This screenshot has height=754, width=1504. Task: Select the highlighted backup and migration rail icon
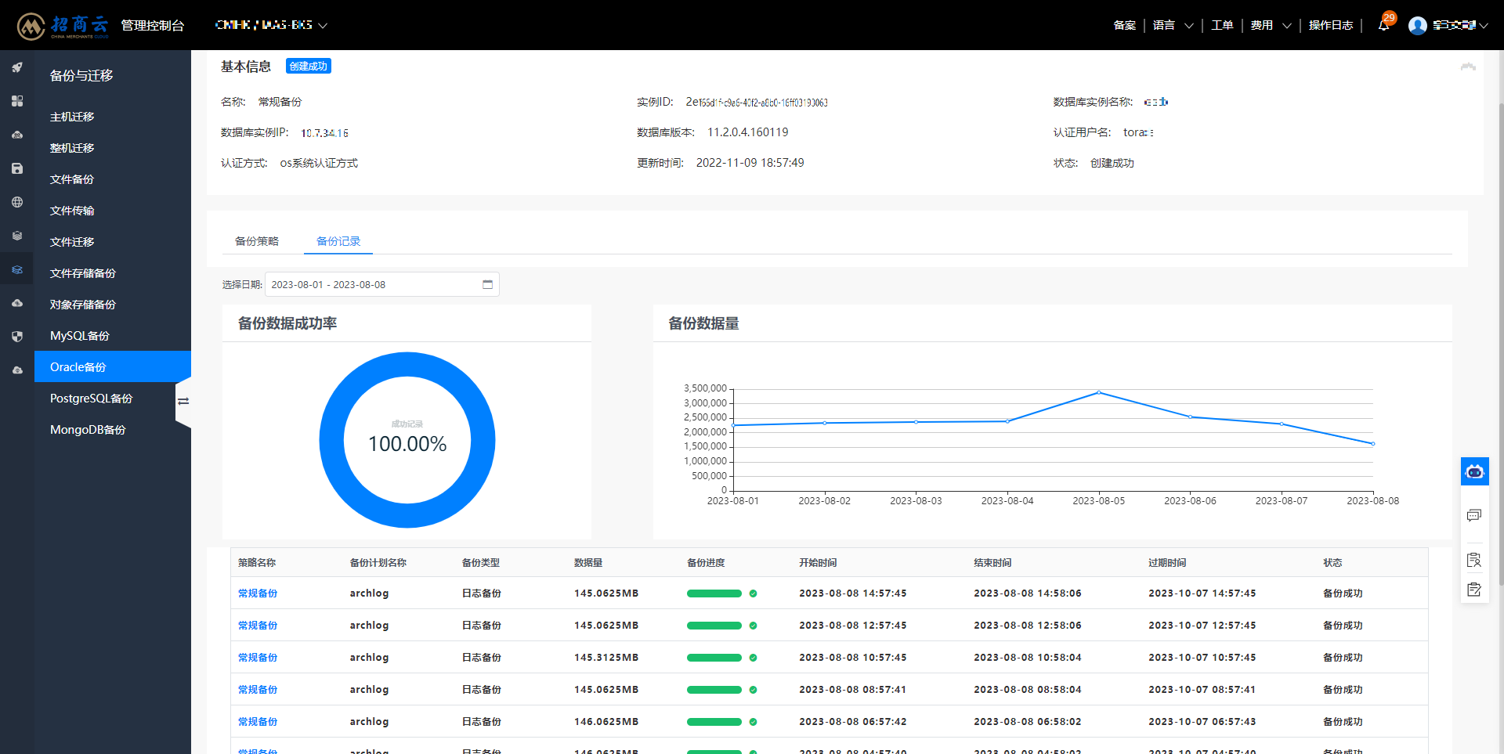tap(17, 269)
